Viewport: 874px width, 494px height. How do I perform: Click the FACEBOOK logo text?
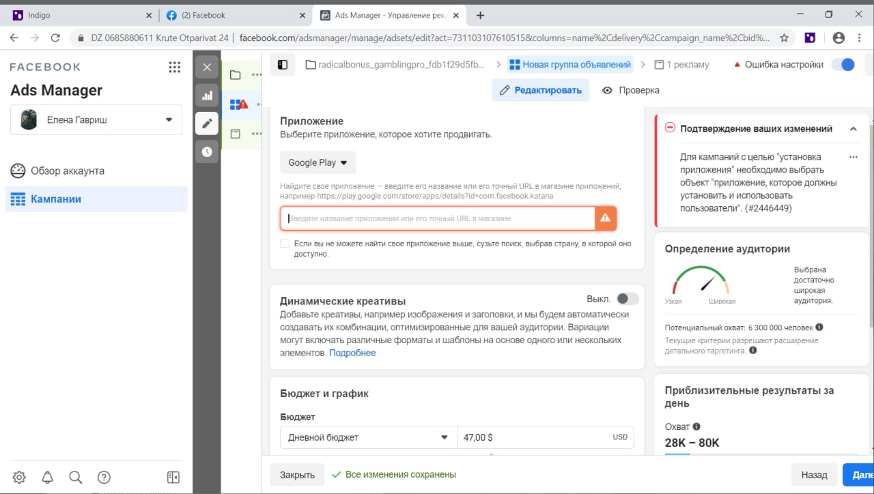[45, 67]
